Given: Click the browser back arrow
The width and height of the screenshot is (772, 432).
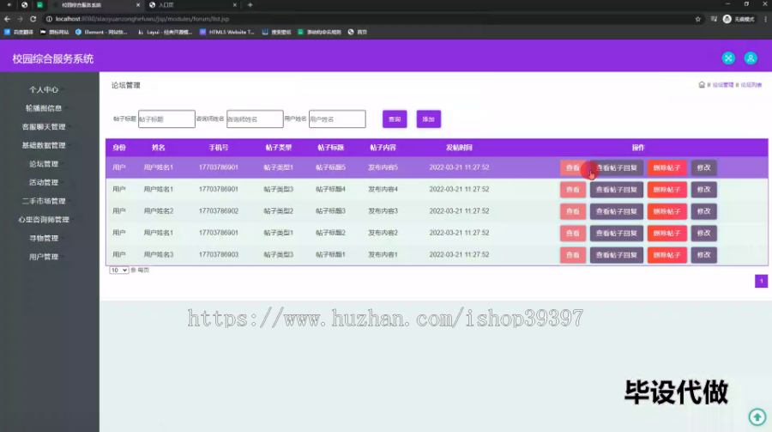Looking at the screenshot, I should pos(7,19).
